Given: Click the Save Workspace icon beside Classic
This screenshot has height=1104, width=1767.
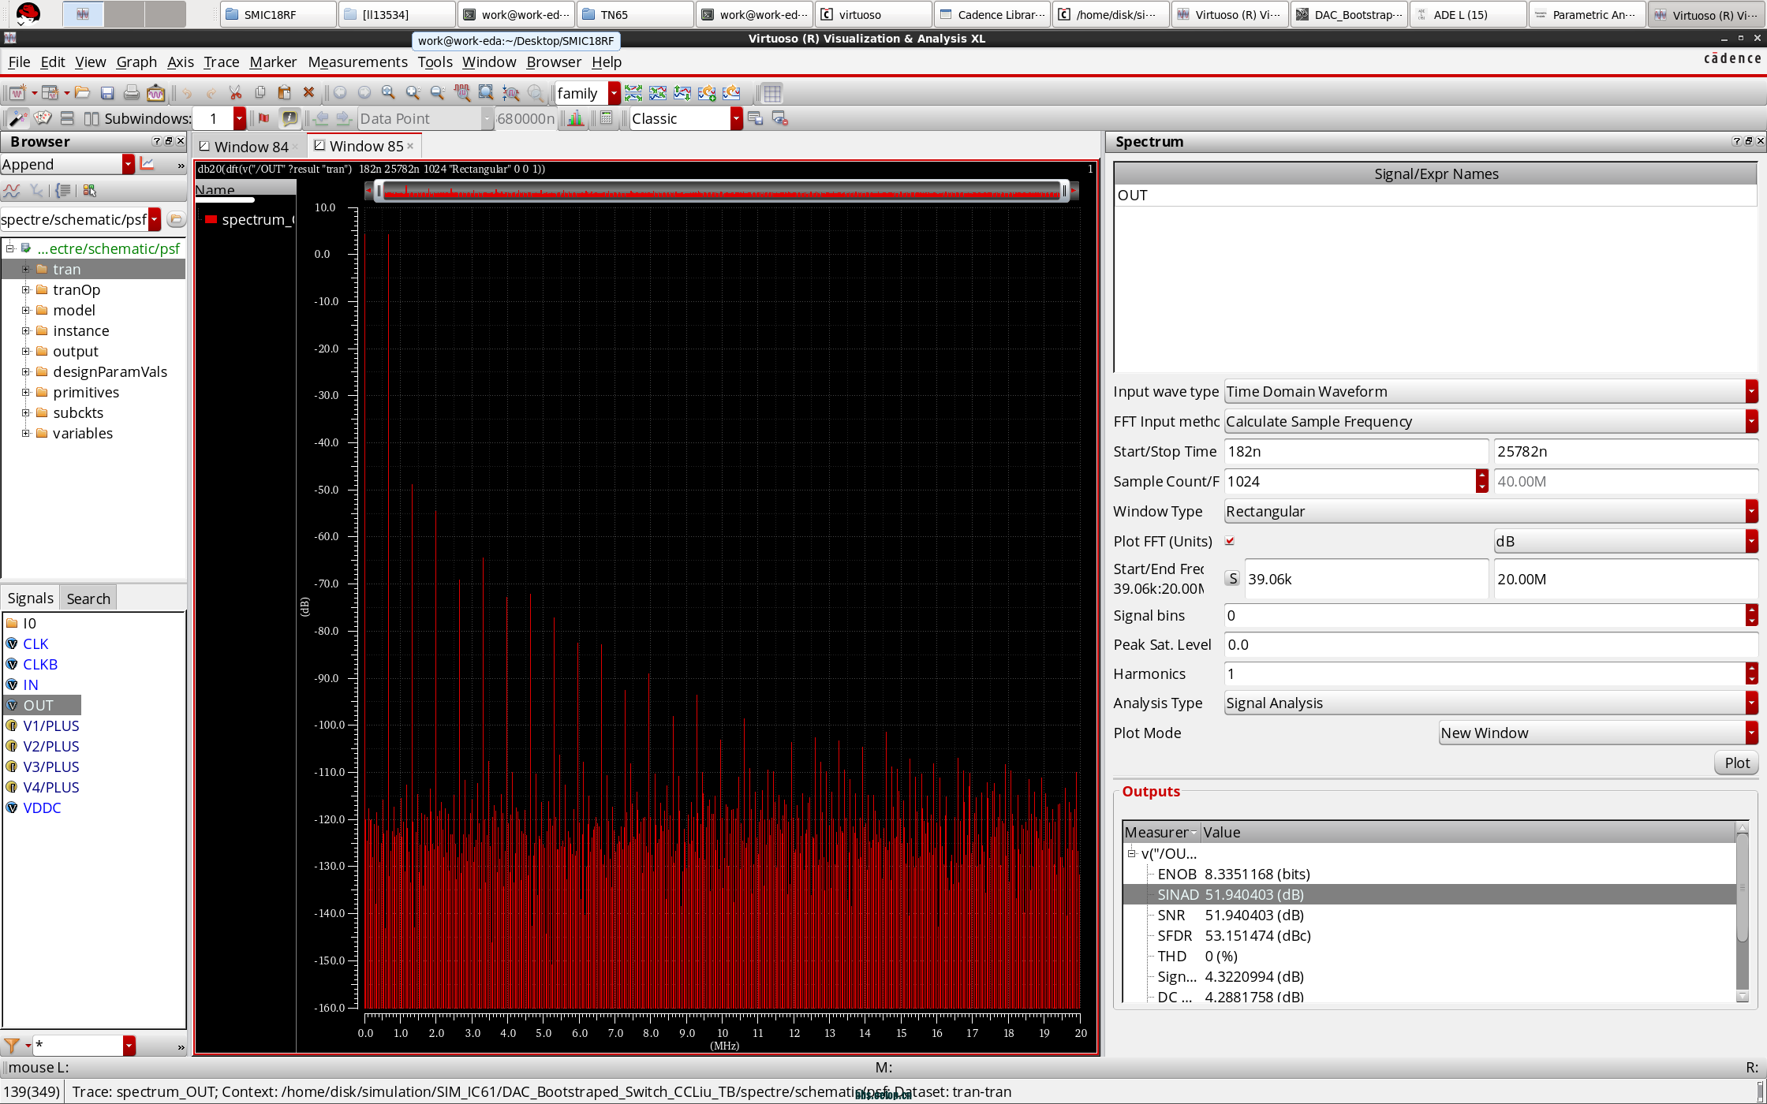Looking at the screenshot, I should pos(755,118).
